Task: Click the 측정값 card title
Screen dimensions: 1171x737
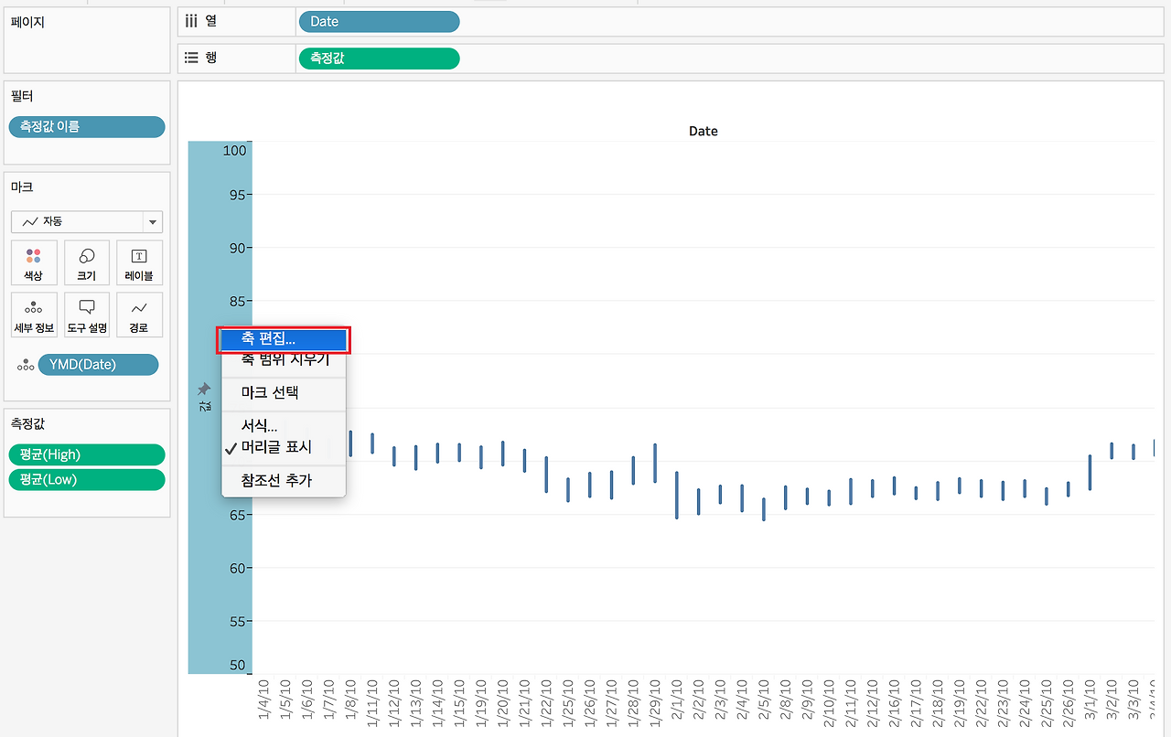Action: coord(27,423)
